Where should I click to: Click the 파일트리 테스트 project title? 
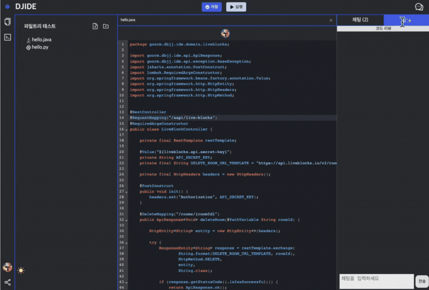click(x=40, y=26)
